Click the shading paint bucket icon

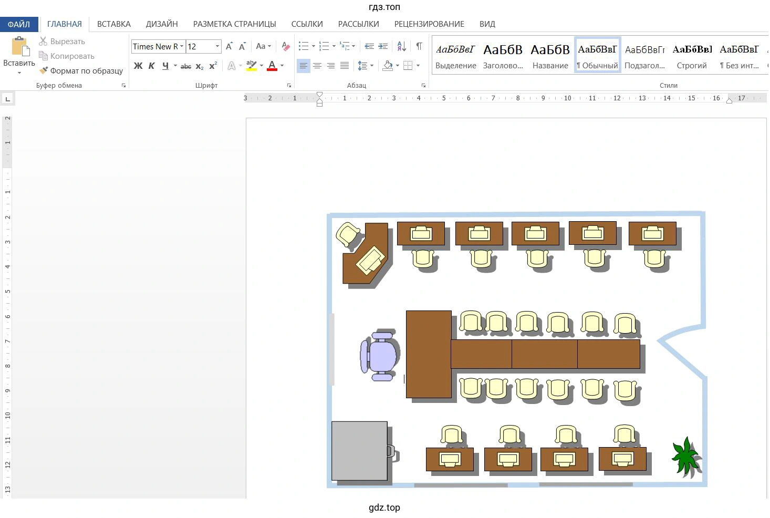coord(388,66)
